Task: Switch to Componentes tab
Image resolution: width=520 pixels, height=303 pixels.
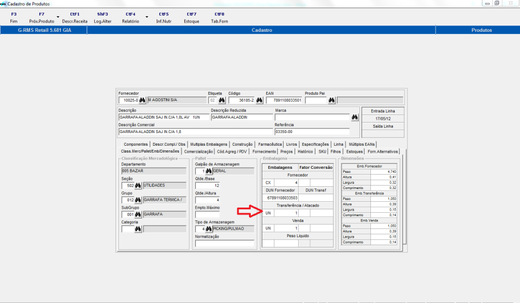Action: click(136, 145)
